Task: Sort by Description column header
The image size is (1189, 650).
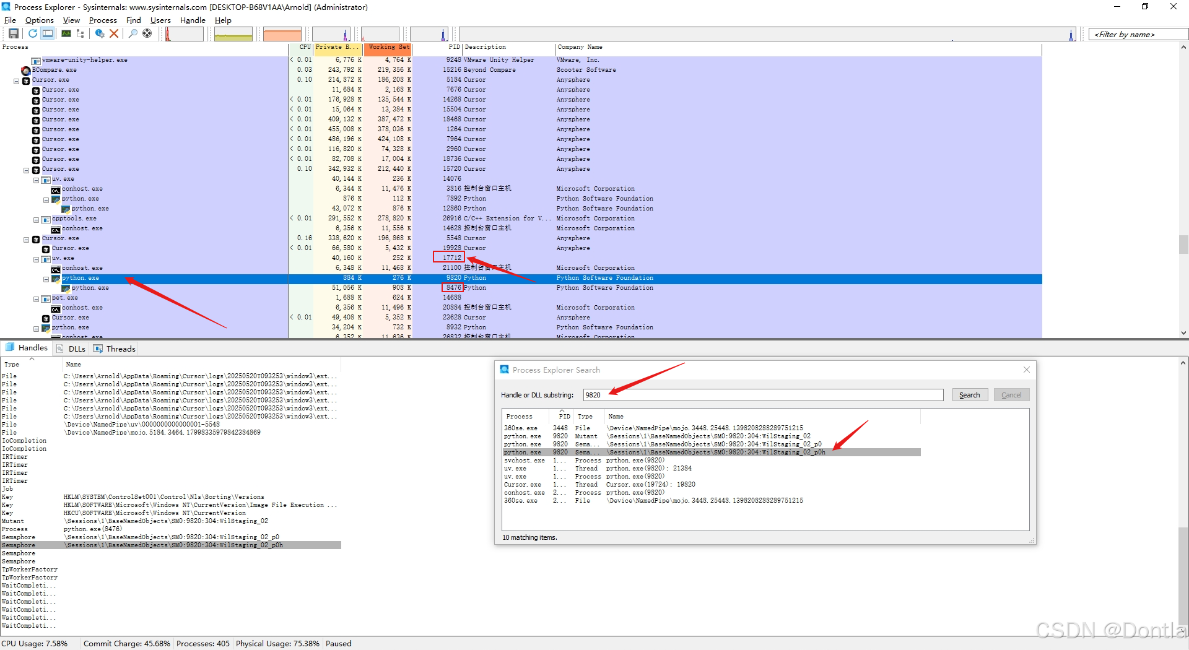Action: click(509, 47)
